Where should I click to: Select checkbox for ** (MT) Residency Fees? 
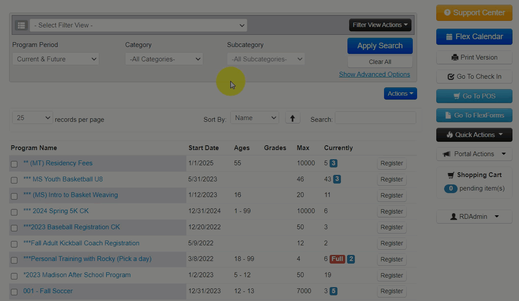tap(14, 164)
